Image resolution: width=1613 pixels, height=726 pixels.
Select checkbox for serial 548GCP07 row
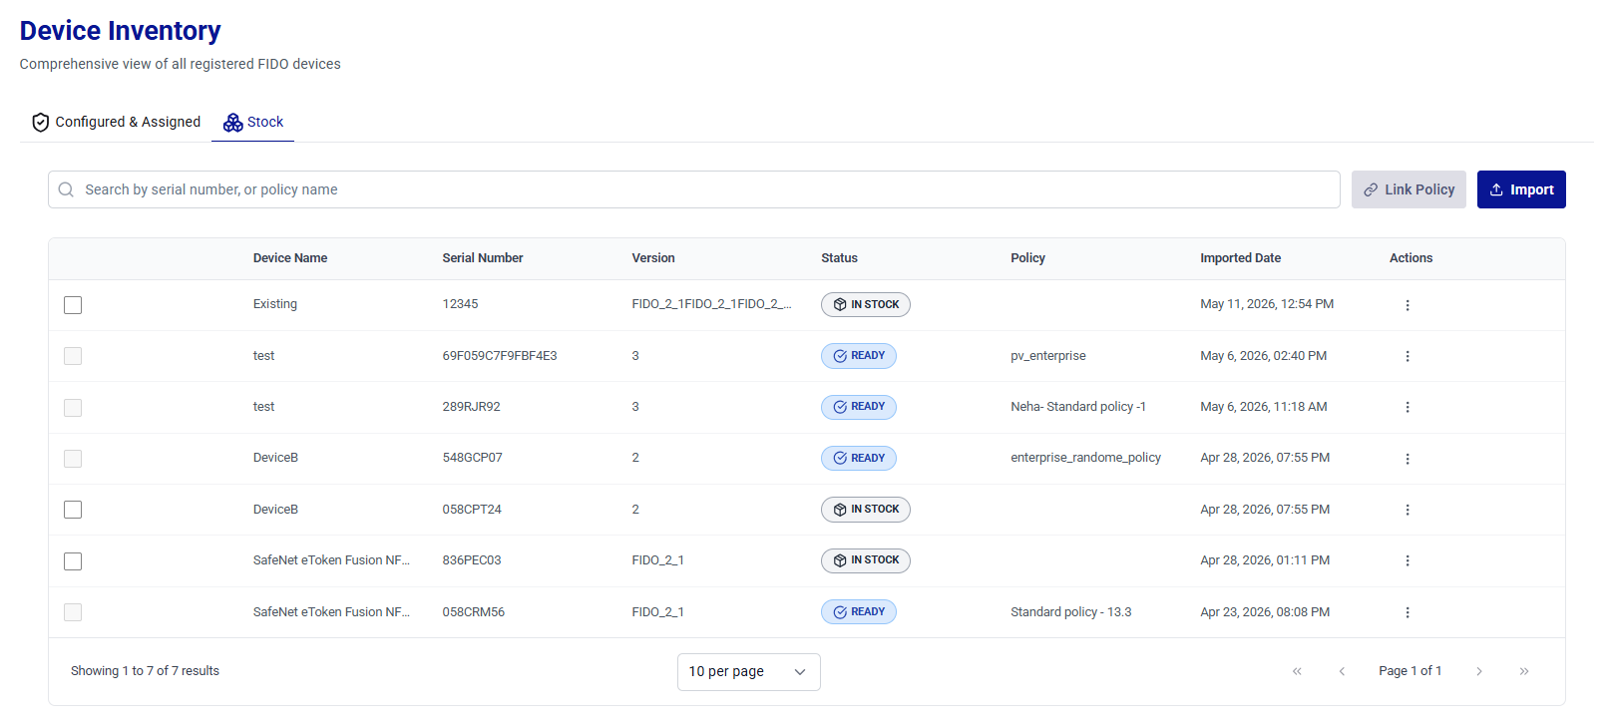(73, 459)
